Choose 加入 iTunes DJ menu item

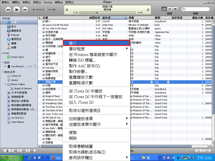(96, 102)
